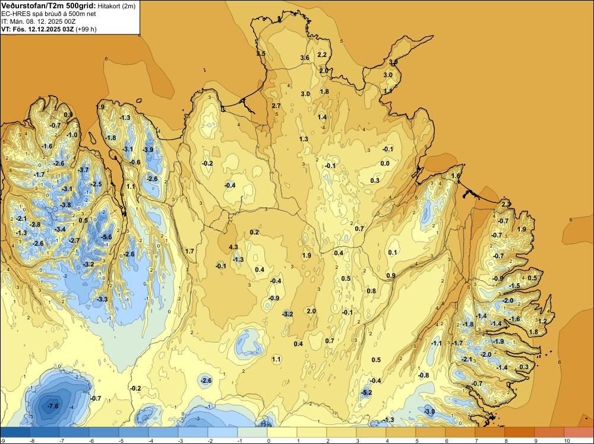
Task: Click the legend color between -5 and -4
Action: [x=134, y=432]
